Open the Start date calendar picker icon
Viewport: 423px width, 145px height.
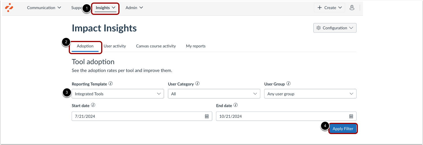pyautogui.click(x=207, y=116)
